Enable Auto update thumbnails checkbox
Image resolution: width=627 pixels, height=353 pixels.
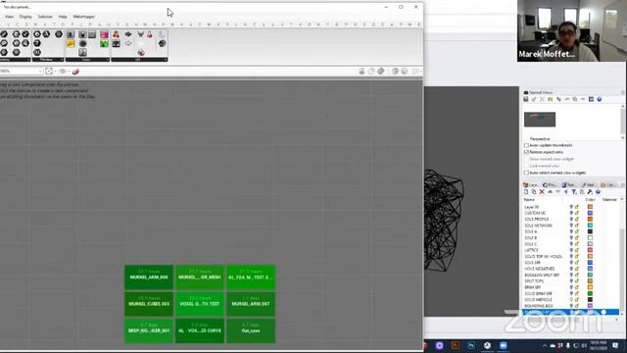pyautogui.click(x=526, y=145)
